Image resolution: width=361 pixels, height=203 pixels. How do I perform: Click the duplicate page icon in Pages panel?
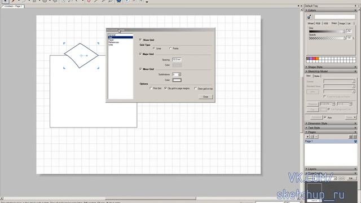[x=312, y=136]
